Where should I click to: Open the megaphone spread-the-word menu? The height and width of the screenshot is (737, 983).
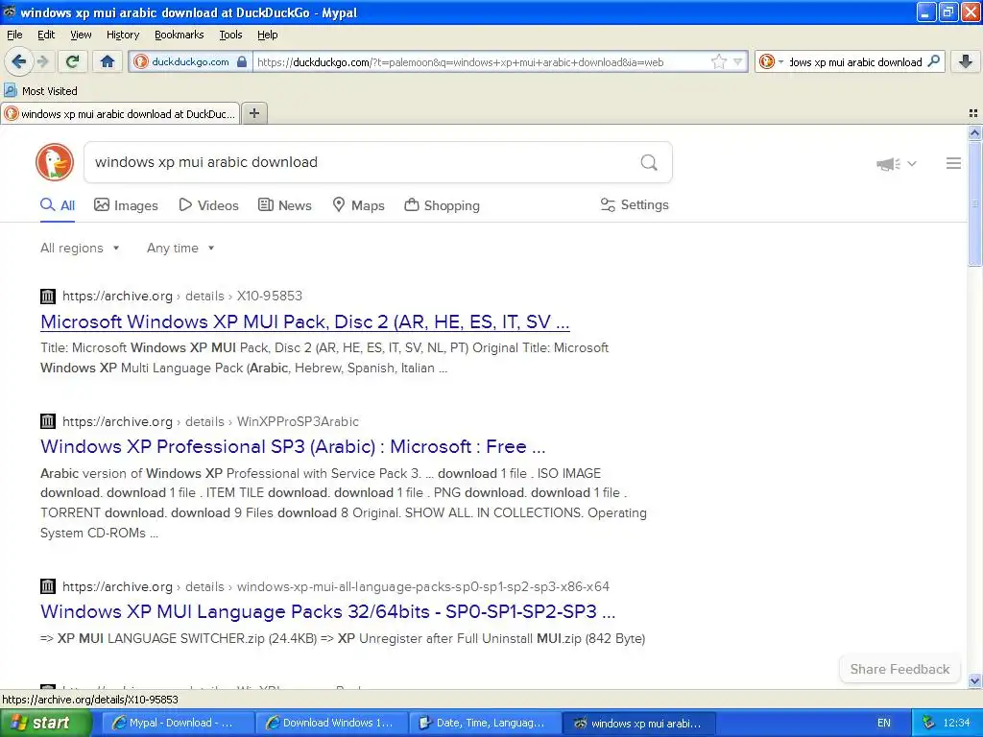tap(896, 163)
